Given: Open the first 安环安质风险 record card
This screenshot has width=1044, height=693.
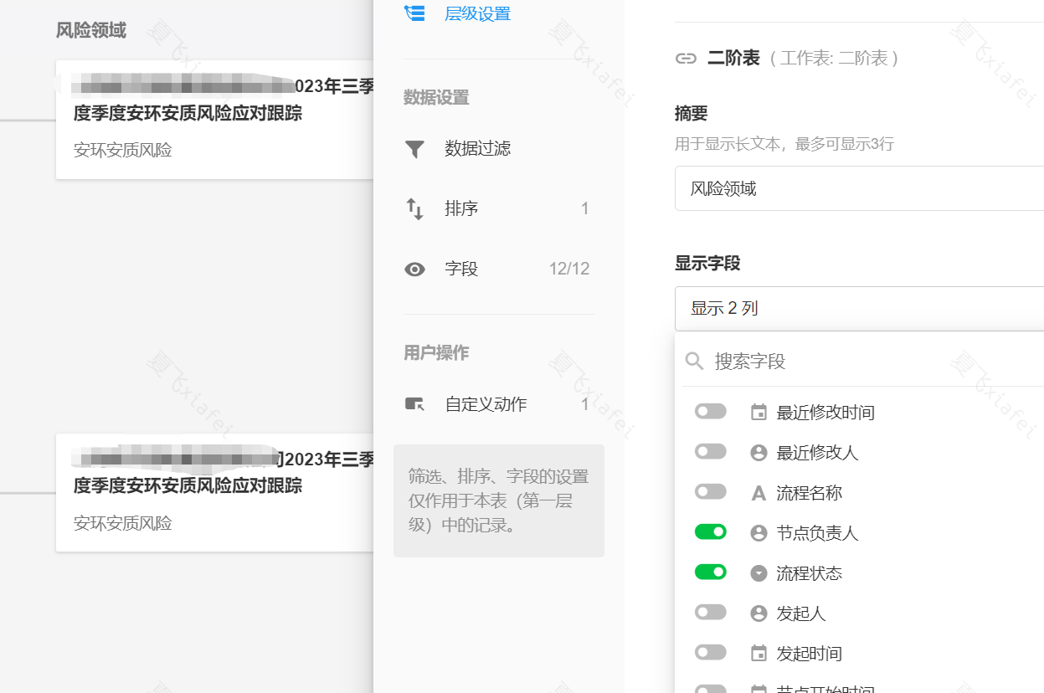Looking at the screenshot, I should point(214,120).
